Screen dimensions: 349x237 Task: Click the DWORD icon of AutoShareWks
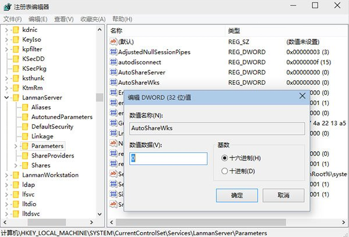pyautogui.click(x=113, y=82)
